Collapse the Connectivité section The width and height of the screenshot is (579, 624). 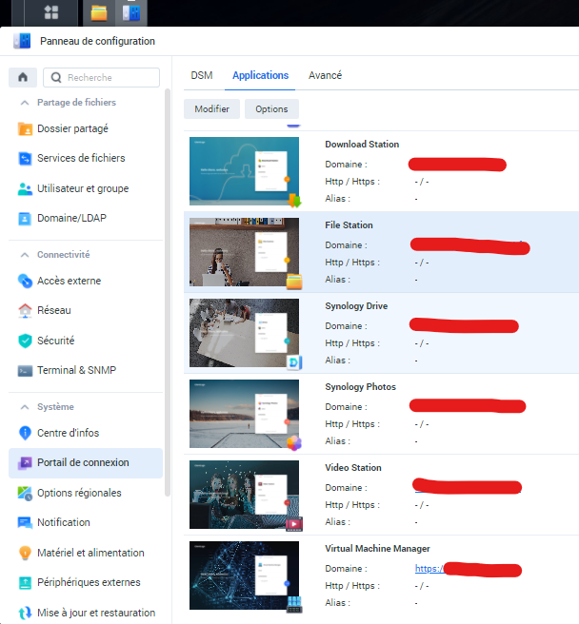click(x=24, y=255)
